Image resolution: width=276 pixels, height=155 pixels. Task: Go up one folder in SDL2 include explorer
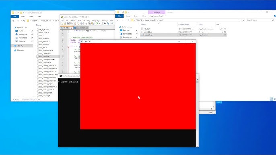click(x=24, y=21)
